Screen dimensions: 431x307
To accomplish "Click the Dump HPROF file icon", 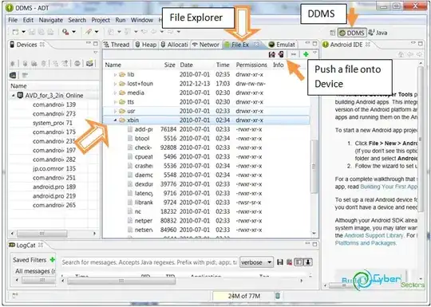I will tap(34, 64).
